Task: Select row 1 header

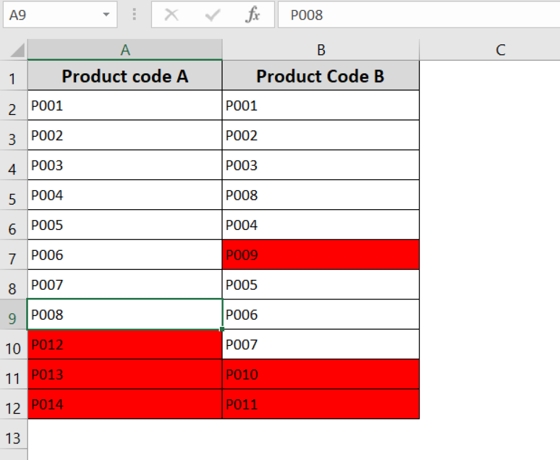Action: pos(14,76)
